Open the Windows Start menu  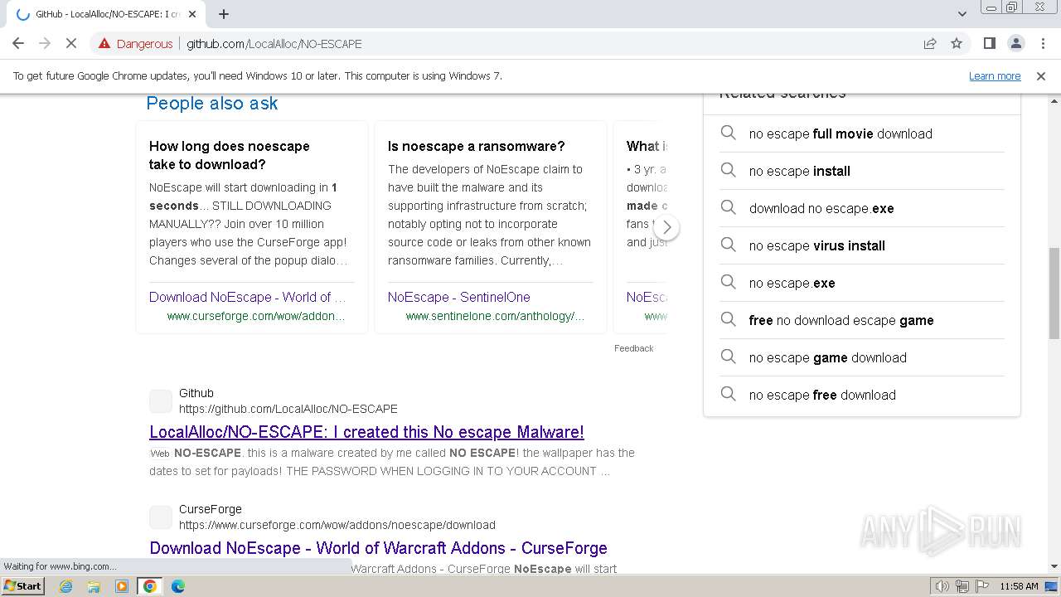pyautogui.click(x=22, y=586)
